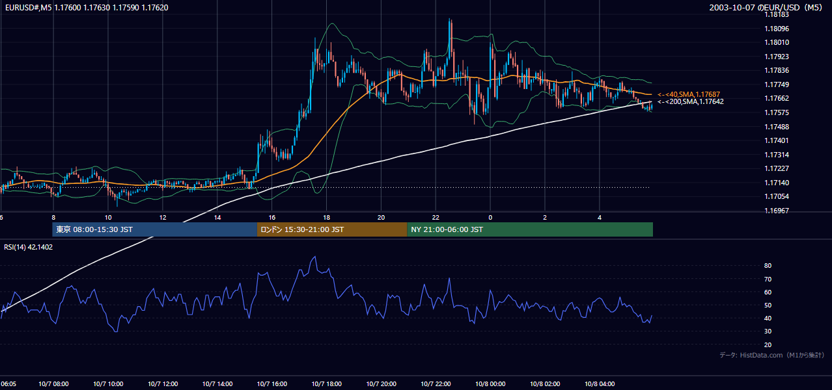This screenshot has height=390, width=832.
Task: Click the 10/7 14:00 time label
Action: (217, 384)
